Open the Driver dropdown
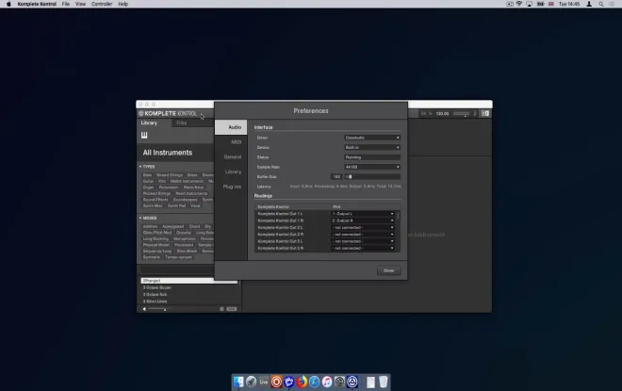 pos(372,138)
